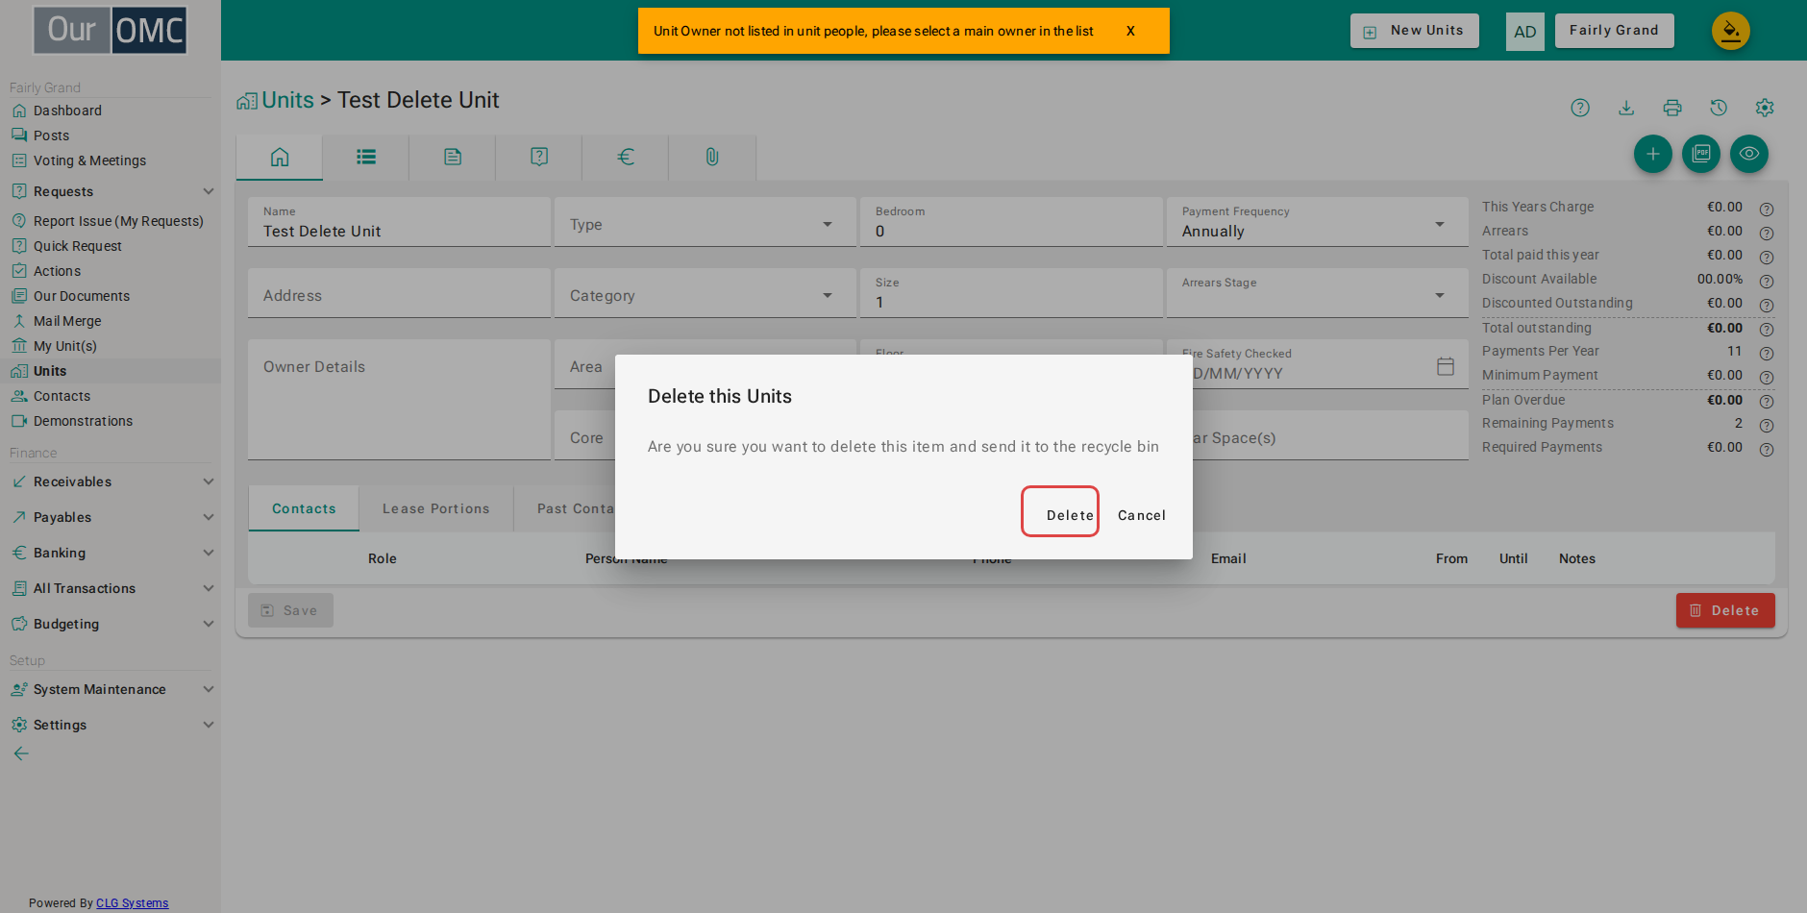Confirm deletion with the dialog Delete button
This screenshot has width=1807, height=913.
1060,511
